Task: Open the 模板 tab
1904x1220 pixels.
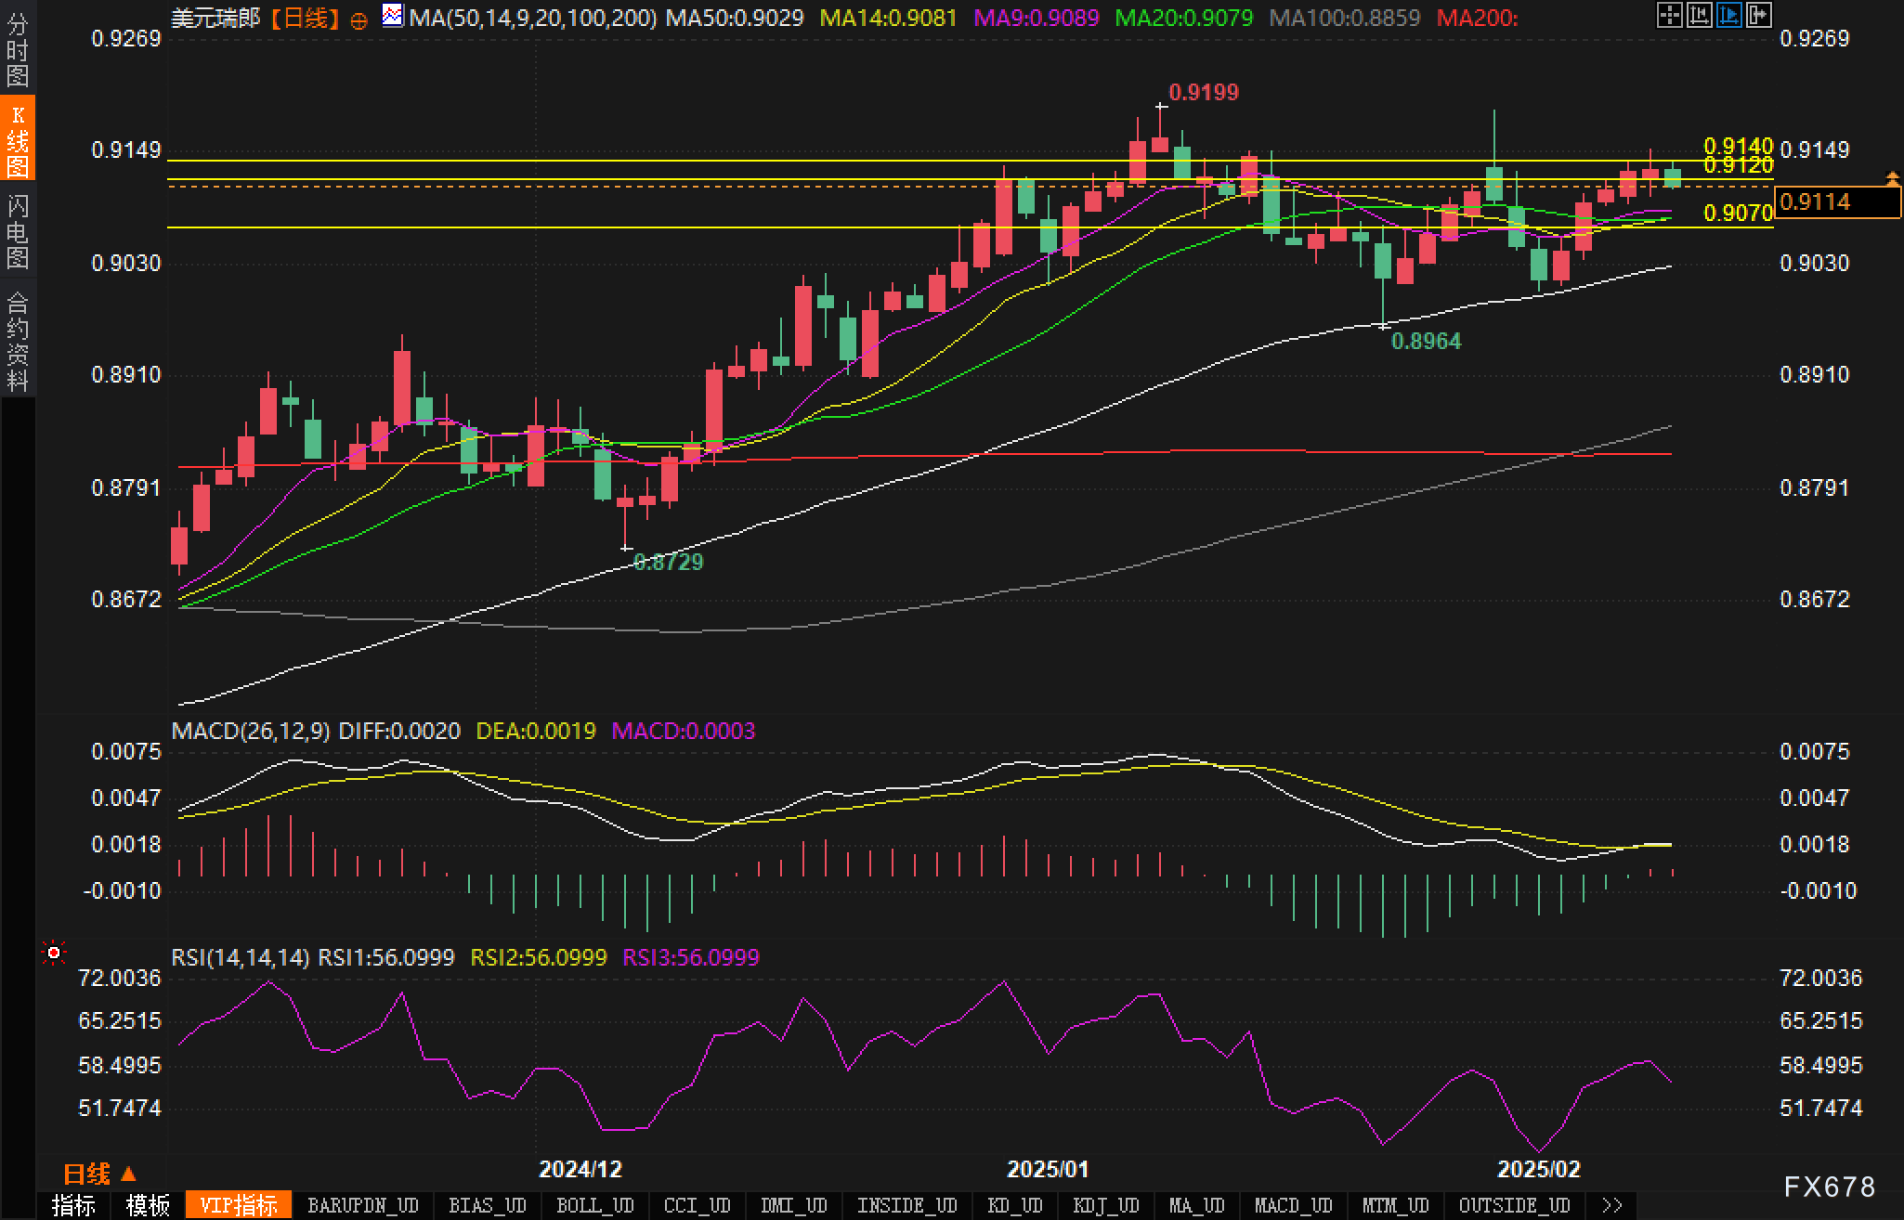Action: (148, 1205)
